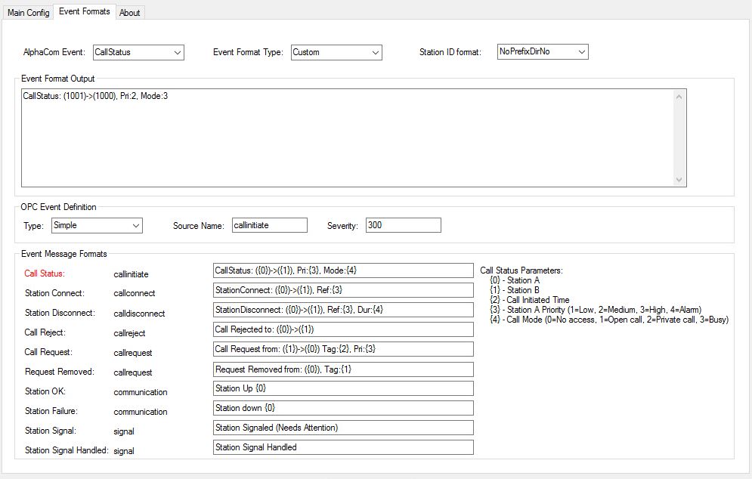The height and width of the screenshot is (479, 752).
Task: Click the Station Connect format field
Action: click(343, 290)
